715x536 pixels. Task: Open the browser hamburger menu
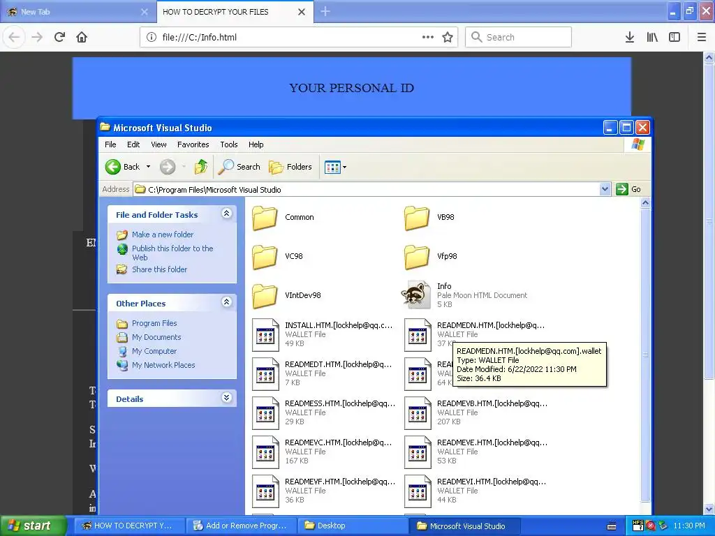(x=702, y=38)
